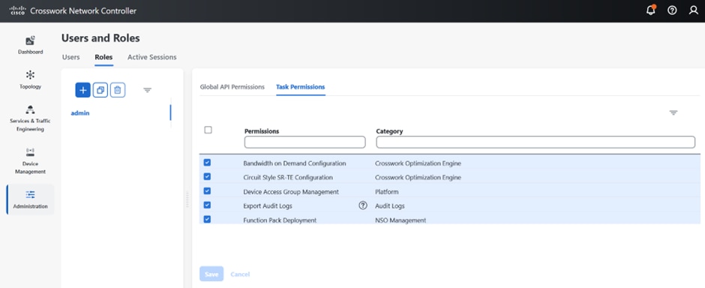Click the Users and Roles page title
This screenshot has width=705, height=288.
pyautogui.click(x=100, y=38)
